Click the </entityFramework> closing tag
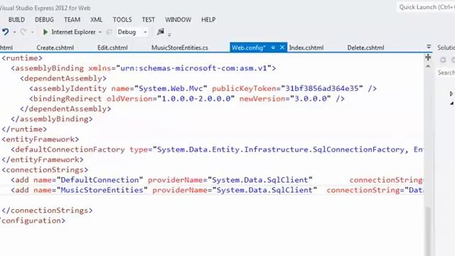This screenshot has width=455, height=256. tap(43, 159)
